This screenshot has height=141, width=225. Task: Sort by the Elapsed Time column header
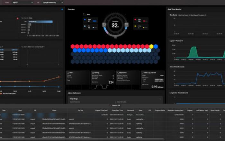pos(102,110)
